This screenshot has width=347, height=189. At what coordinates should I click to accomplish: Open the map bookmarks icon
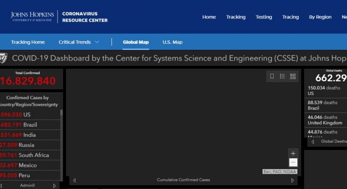point(272,76)
